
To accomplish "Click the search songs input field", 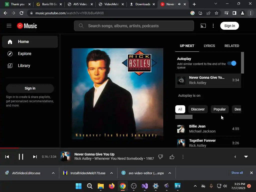I will tap(134, 26).
